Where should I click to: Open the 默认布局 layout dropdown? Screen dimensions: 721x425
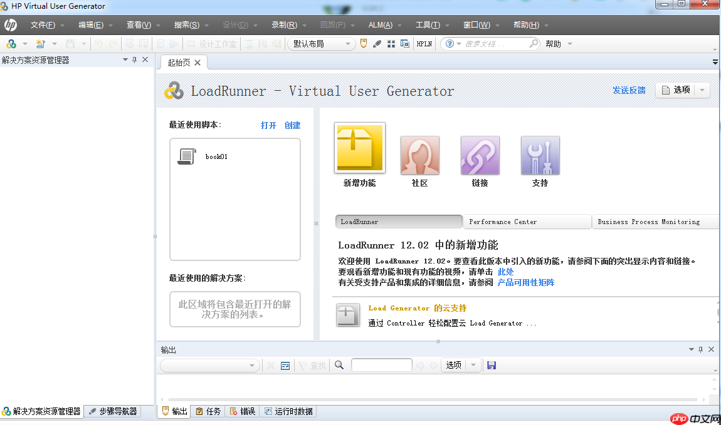point(347,44)
